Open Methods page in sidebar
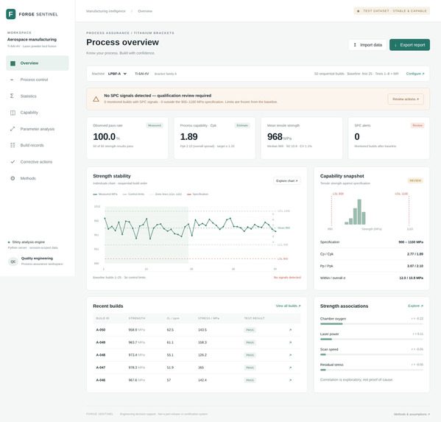 click(38, 178)
